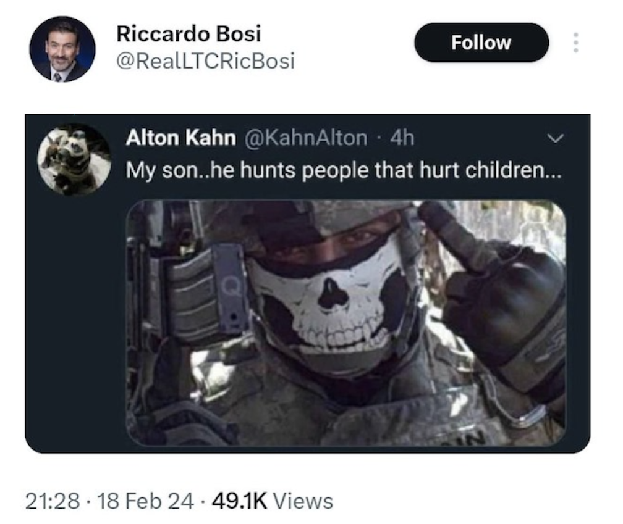Image resolution: width=623 pixels, height=524 pixels.
Task: Click the Alton Kahn name in quote
Action: click(x=180, y=138)
